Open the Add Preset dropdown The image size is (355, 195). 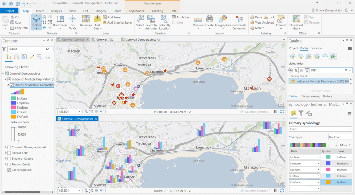coord(113,17)
